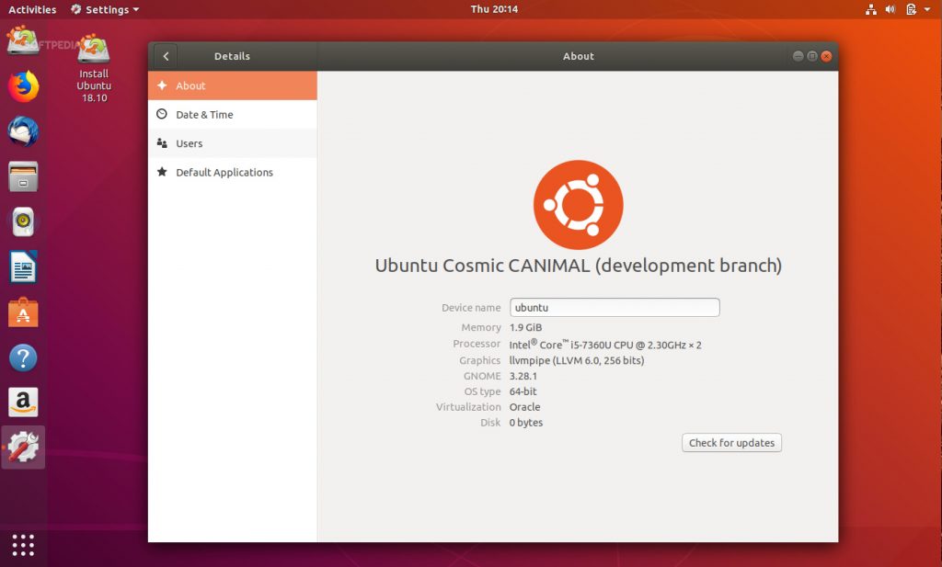This screenshot has width=942, height=567.
Task: Click the Device name text field
Action: coord(615,308)
